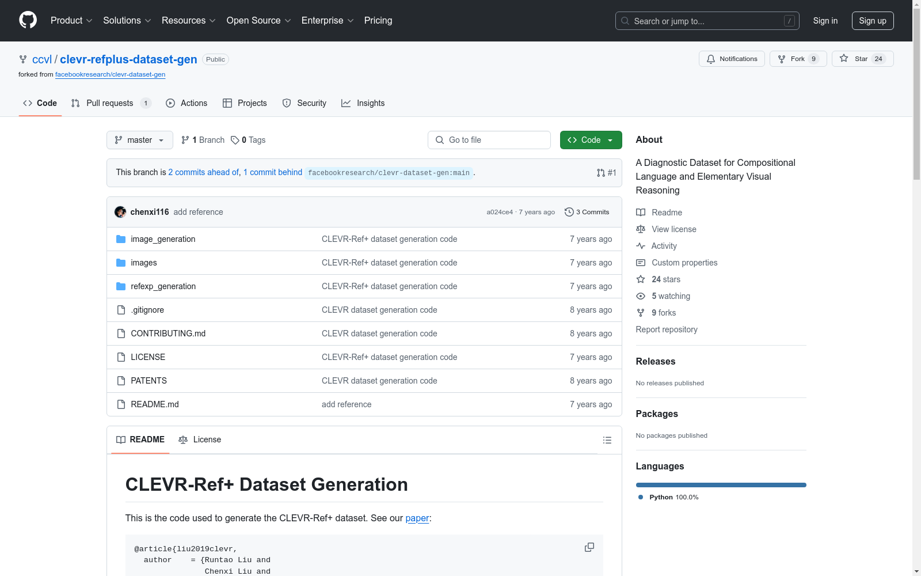Click the CONTRIBUTING.md file icon
The height and width of the screenshot is (576, 921).
121,334
